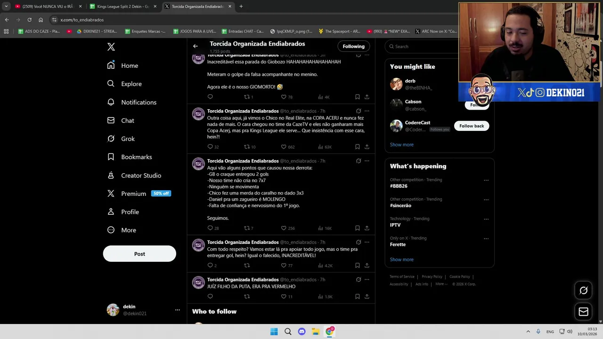Like the post with 256 likes

(x=284, y=228)
